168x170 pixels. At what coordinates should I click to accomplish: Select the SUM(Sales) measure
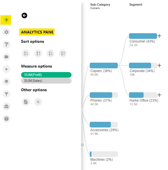point(46,81)
